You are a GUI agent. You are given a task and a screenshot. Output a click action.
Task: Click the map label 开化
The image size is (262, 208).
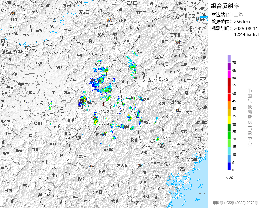point(117,71)
